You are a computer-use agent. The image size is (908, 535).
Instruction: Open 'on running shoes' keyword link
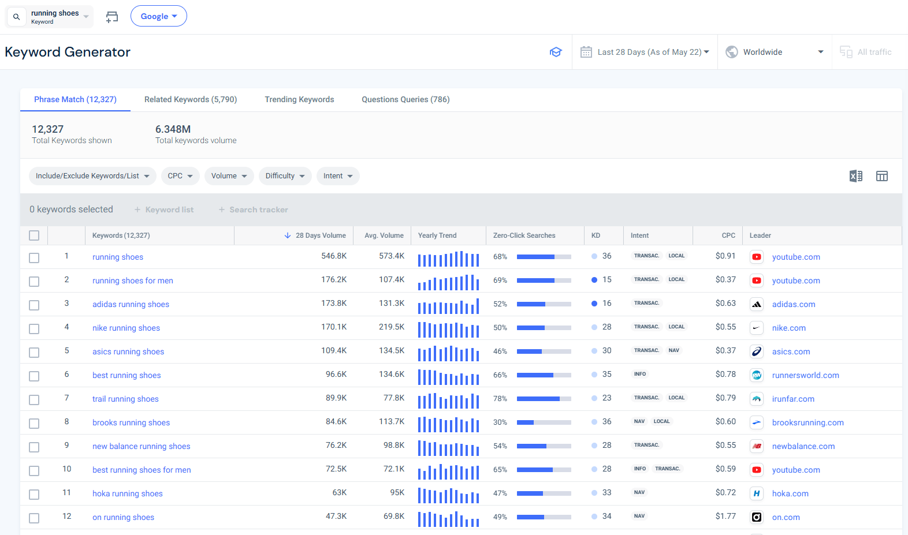(124, 517)
